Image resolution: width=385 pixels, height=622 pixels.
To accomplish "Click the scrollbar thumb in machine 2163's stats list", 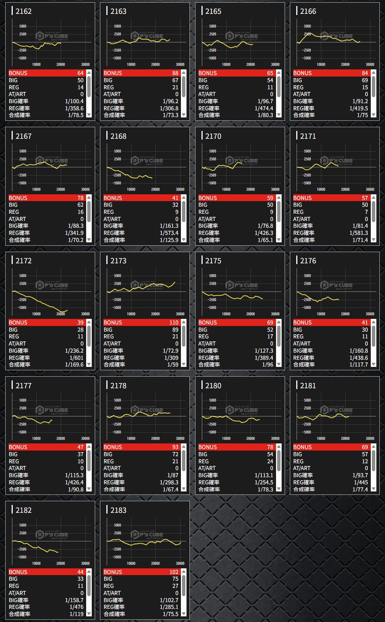I will tap(184, 87).
